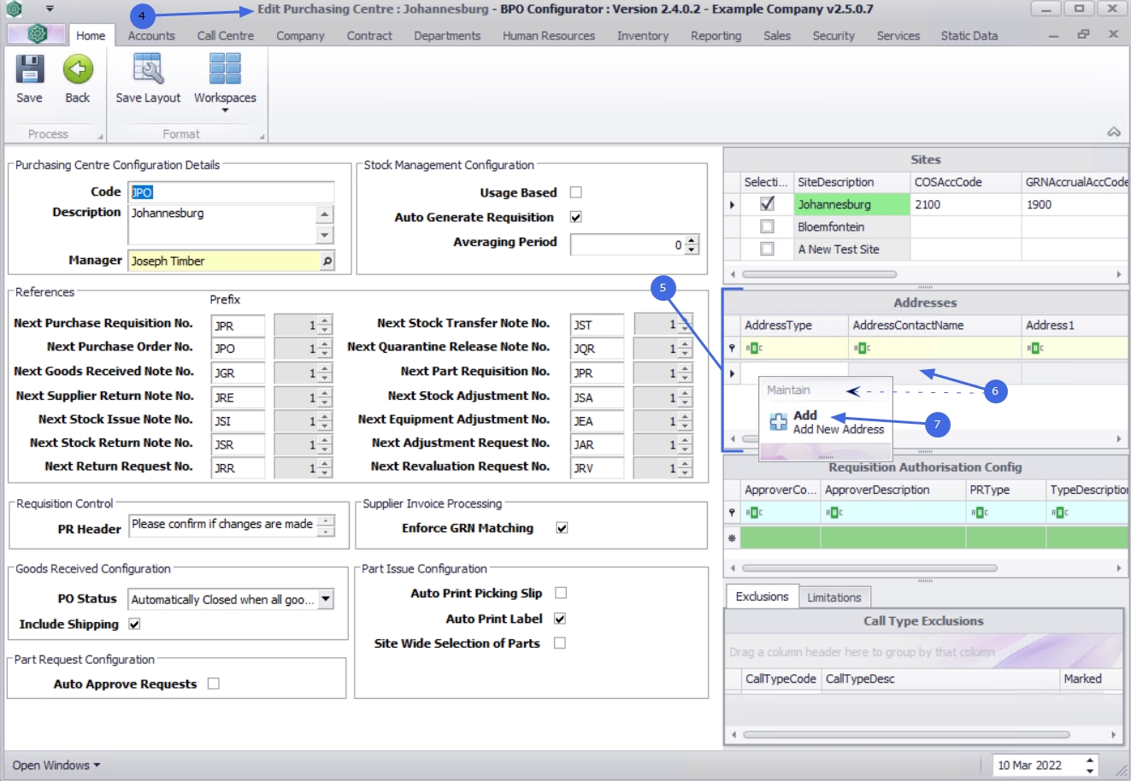Click the Save icon in the ribbon
The height and width of the screenshot is (781, 1131).
pos(30,70)
